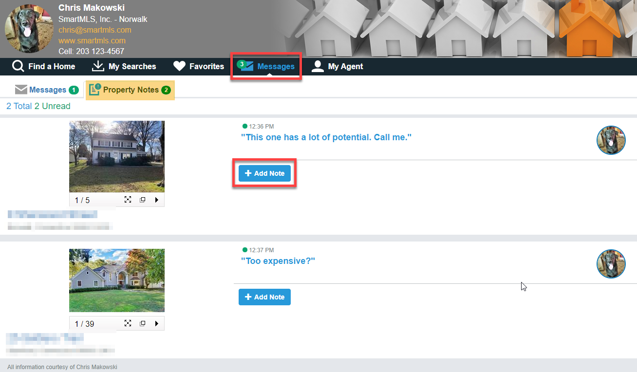637x372 pixels.
Task: Open pop-out gallery icon under second photo
Action: (x=143, y=323)
